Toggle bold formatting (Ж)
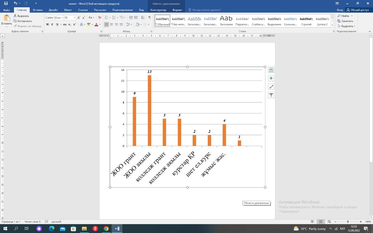 click(47, 24)
